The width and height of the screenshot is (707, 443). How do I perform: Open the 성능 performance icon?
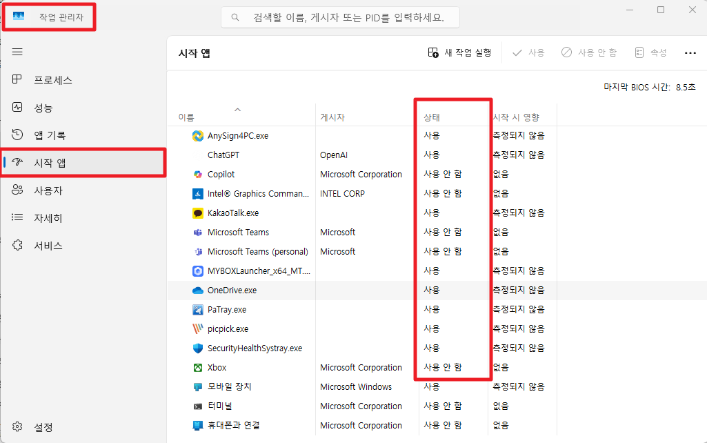point(17,108)
